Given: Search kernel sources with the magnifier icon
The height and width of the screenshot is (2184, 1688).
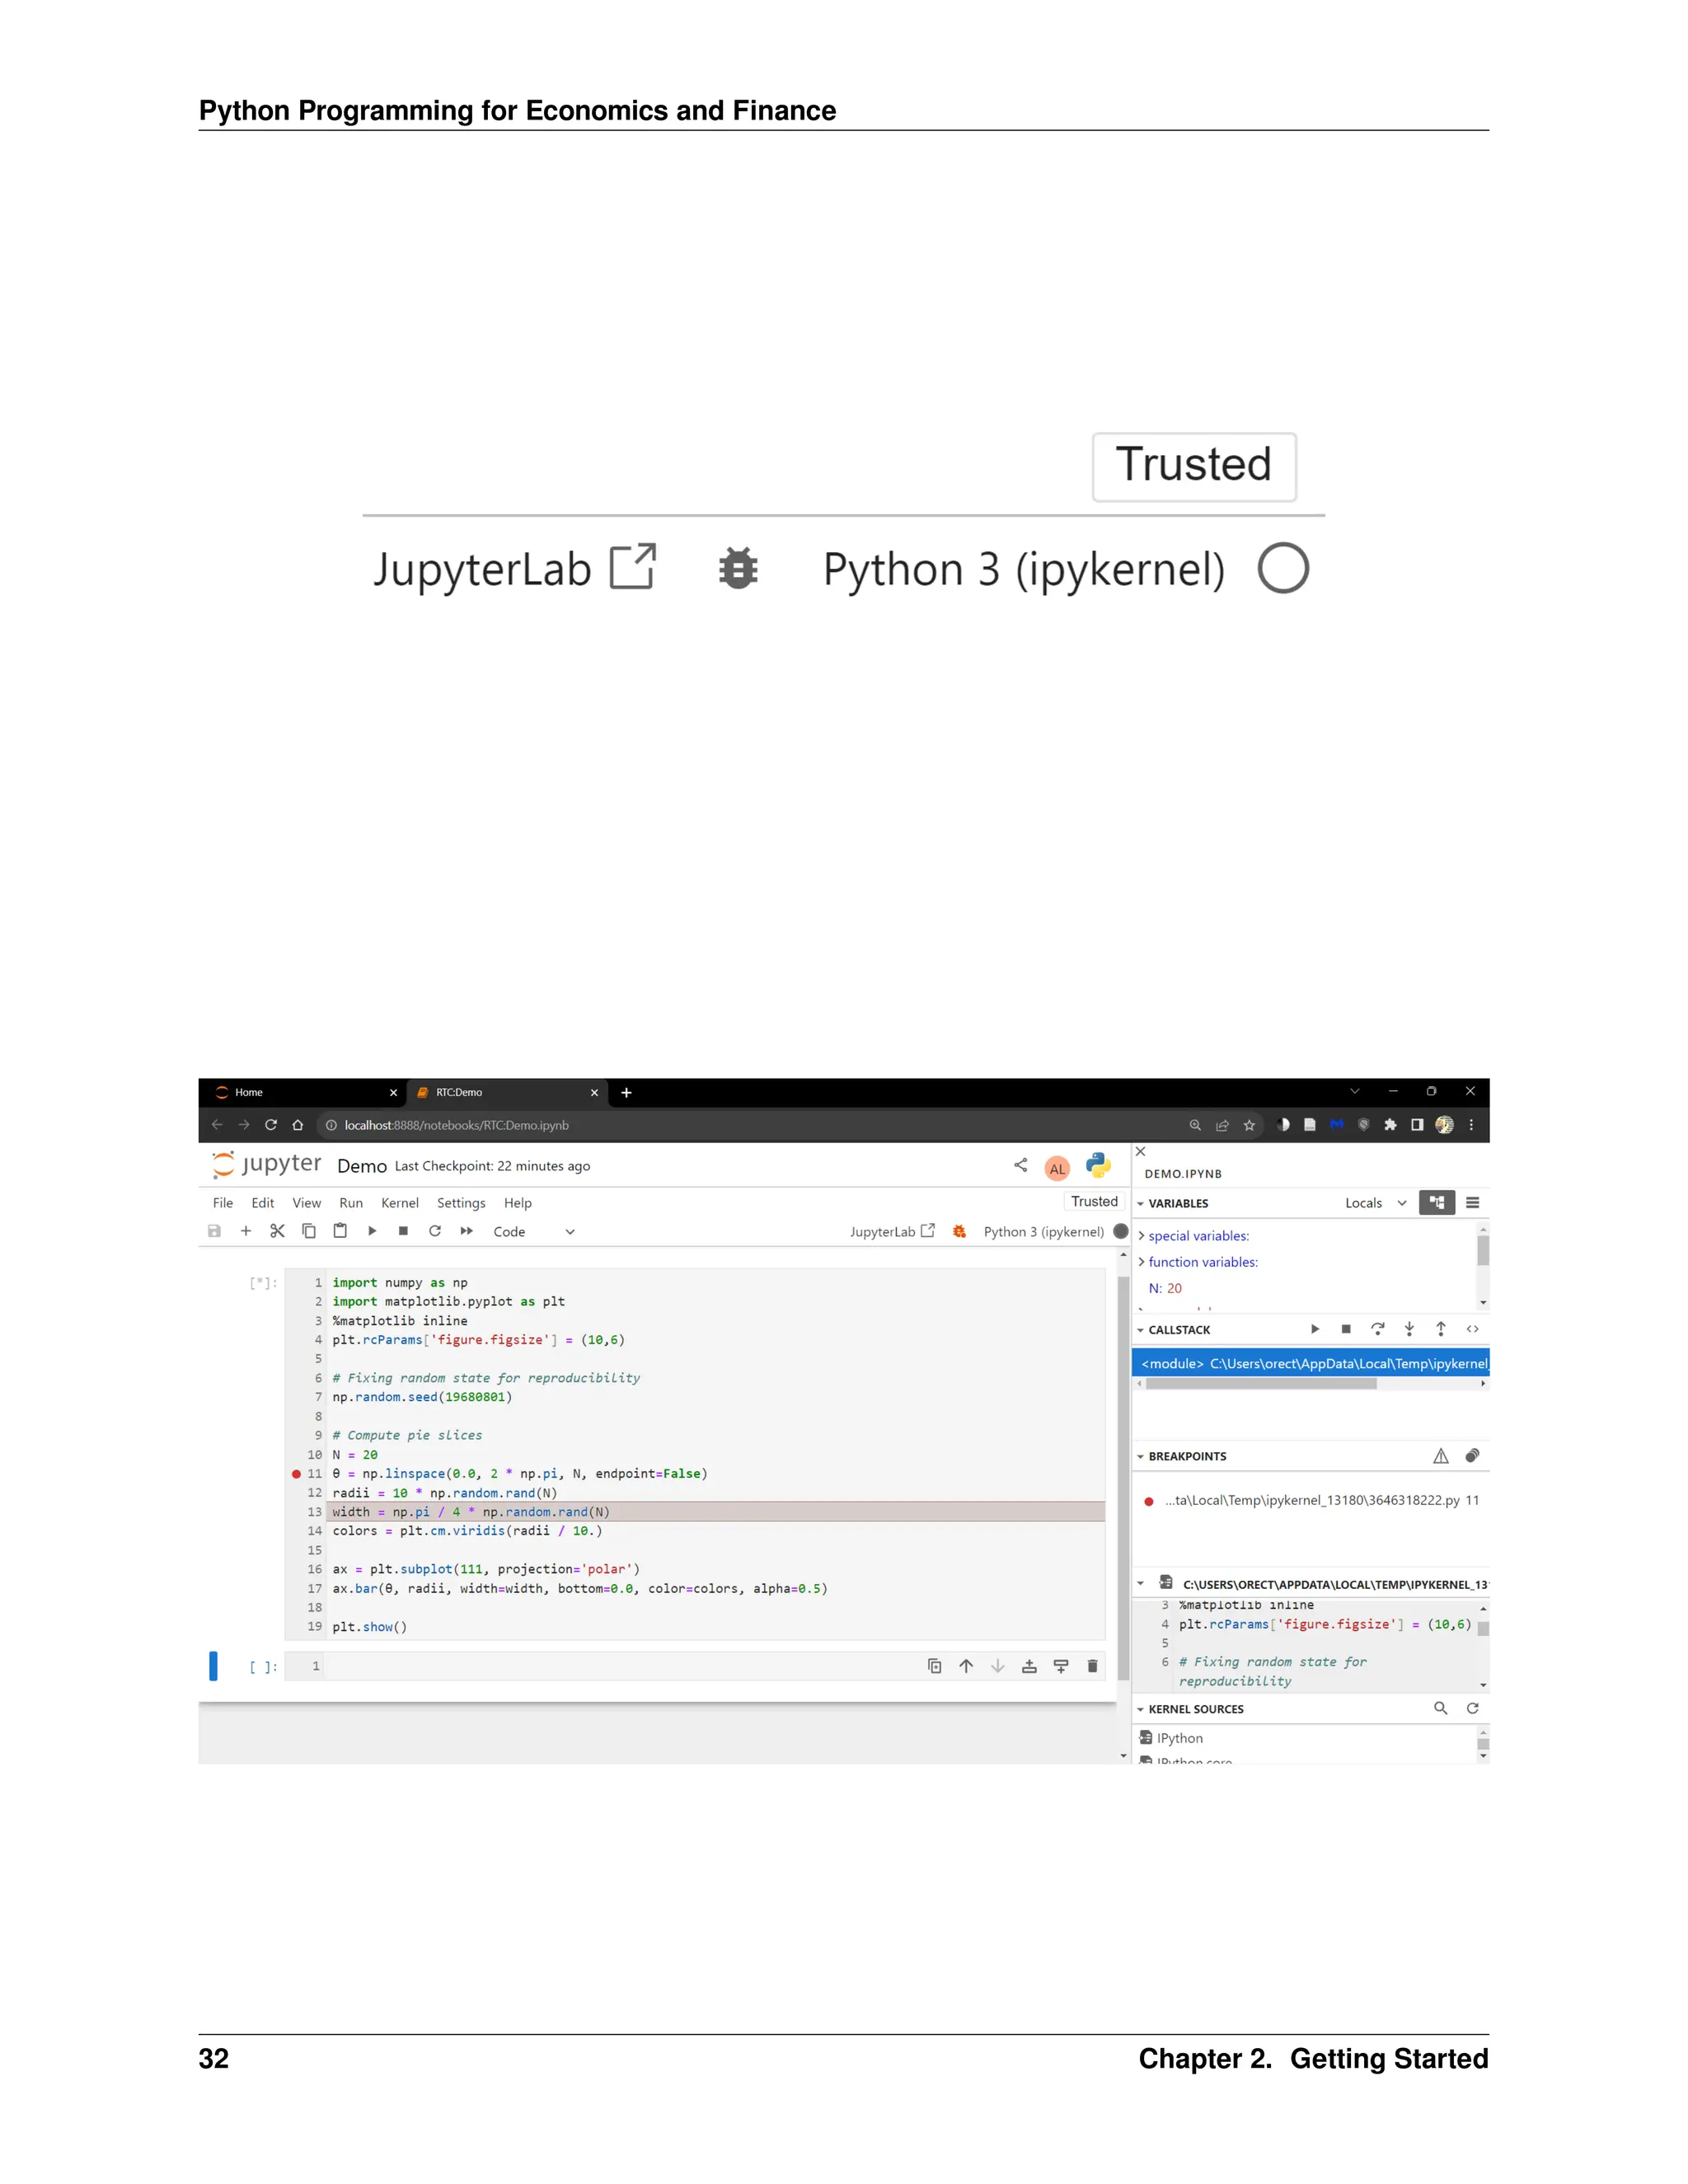Looking at the screenshot, I should 1441,1708.
